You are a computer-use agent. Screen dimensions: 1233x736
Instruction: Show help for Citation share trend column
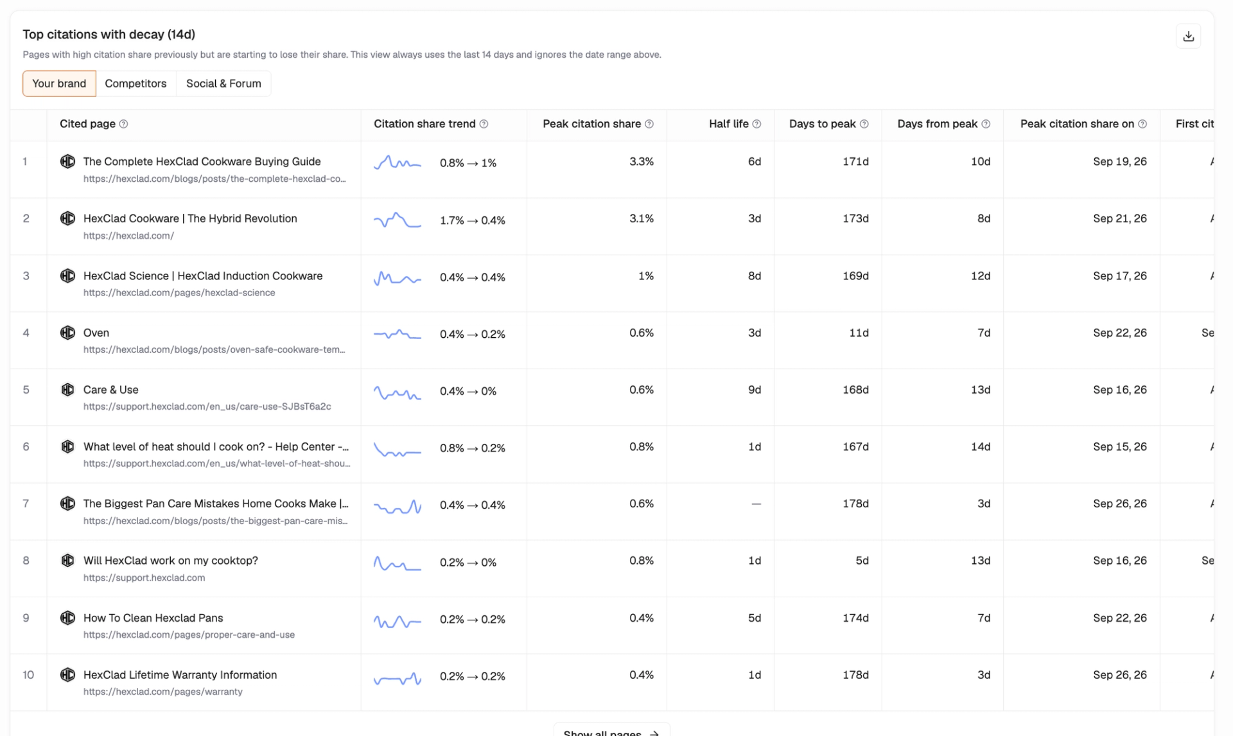(484, 124)
